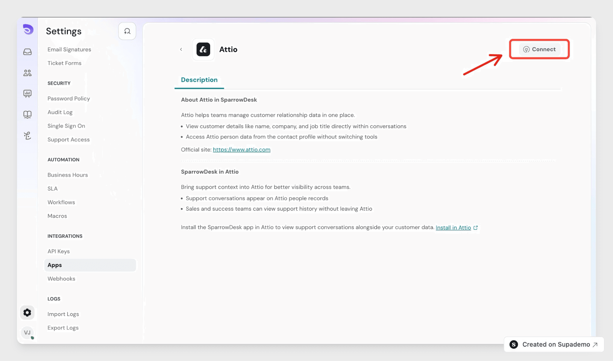613x361 pixels.
Task: Click the external link icon after Install in Attio
Action: point(476,227)
